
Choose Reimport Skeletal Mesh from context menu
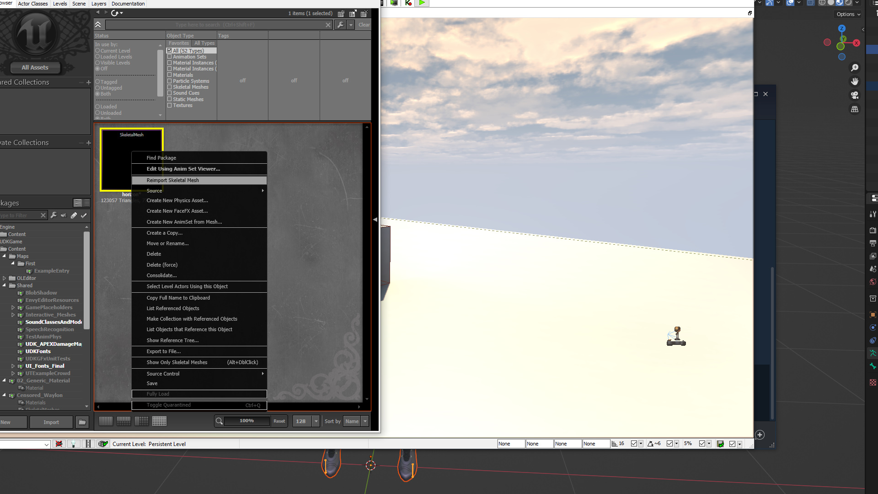[172, 180]
